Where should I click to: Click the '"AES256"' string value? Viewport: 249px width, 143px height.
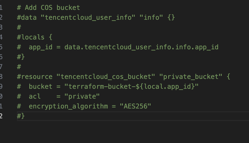click(x=135, y=106)
